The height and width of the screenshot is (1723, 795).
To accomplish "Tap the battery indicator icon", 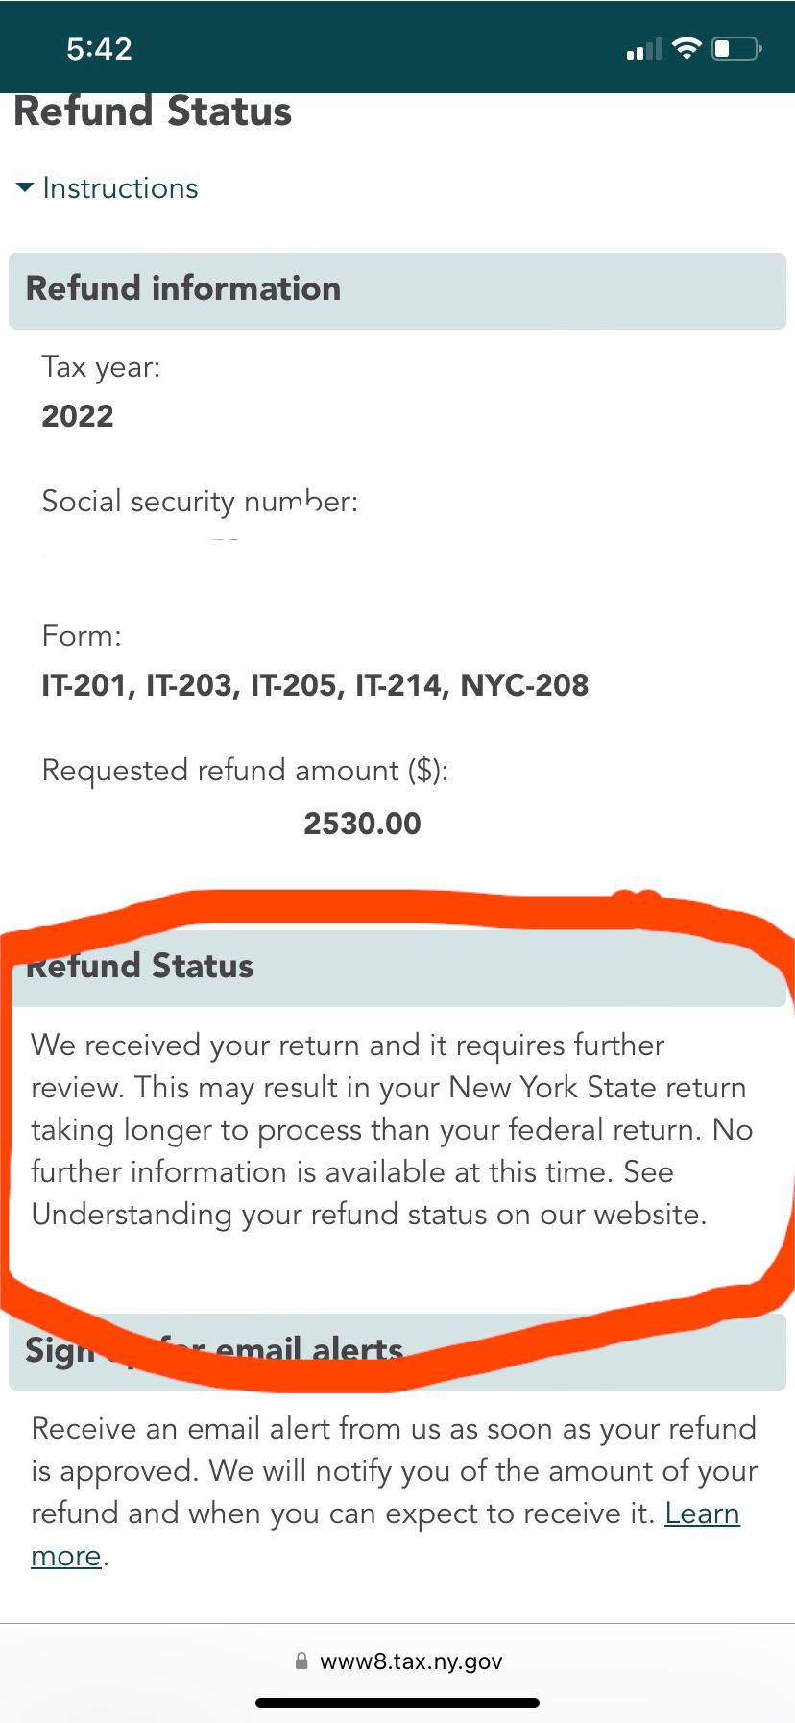I will 735,47.
